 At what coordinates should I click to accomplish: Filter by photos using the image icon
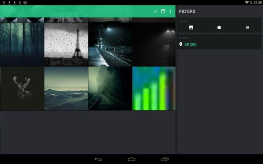[x=191, y=27]
